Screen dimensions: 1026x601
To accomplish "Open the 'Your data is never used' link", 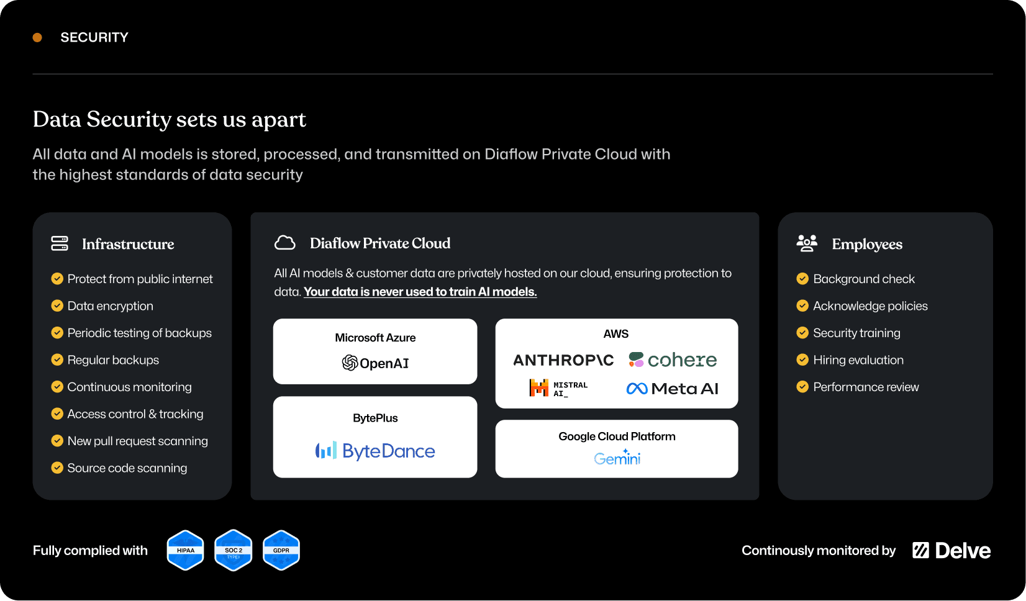I will (420, 292).
